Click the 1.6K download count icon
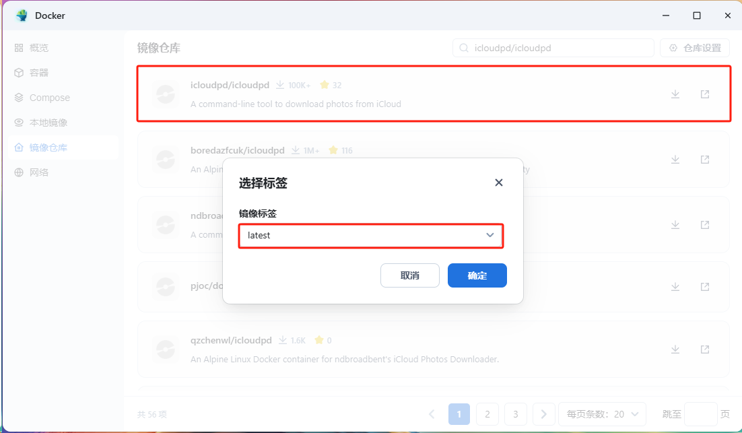Viewport: 742px width, 433px height. click(283, 340)
